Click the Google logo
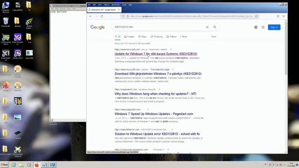This screenshot has width=299, height=168. (98, 27)
